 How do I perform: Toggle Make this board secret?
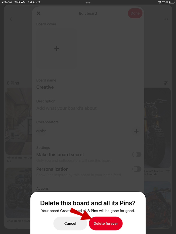click(137, 154)
